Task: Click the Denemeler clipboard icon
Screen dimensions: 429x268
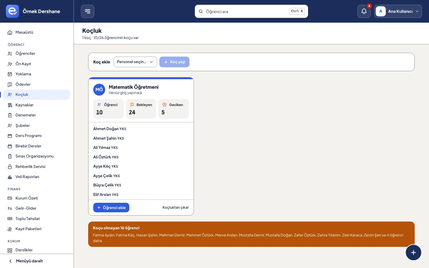Action: tap(10, 115)
